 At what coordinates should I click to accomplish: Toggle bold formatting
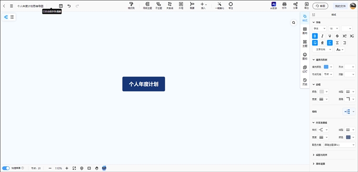[315, 36]
